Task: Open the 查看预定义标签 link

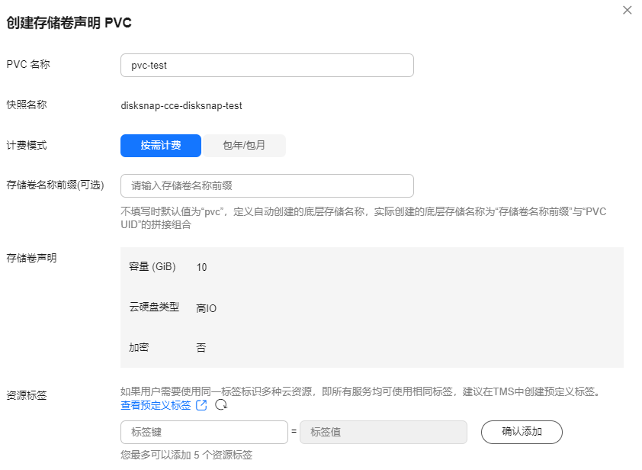Action: pyautogui.click(x=156, y=405)
